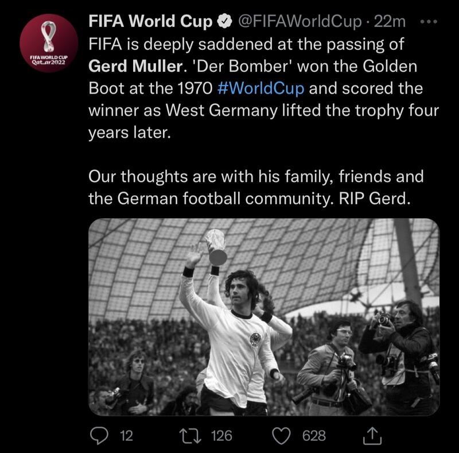Open the #WorldCup hashtag link
The height and width of the screenshot is (453, 459).
[261, 89]
